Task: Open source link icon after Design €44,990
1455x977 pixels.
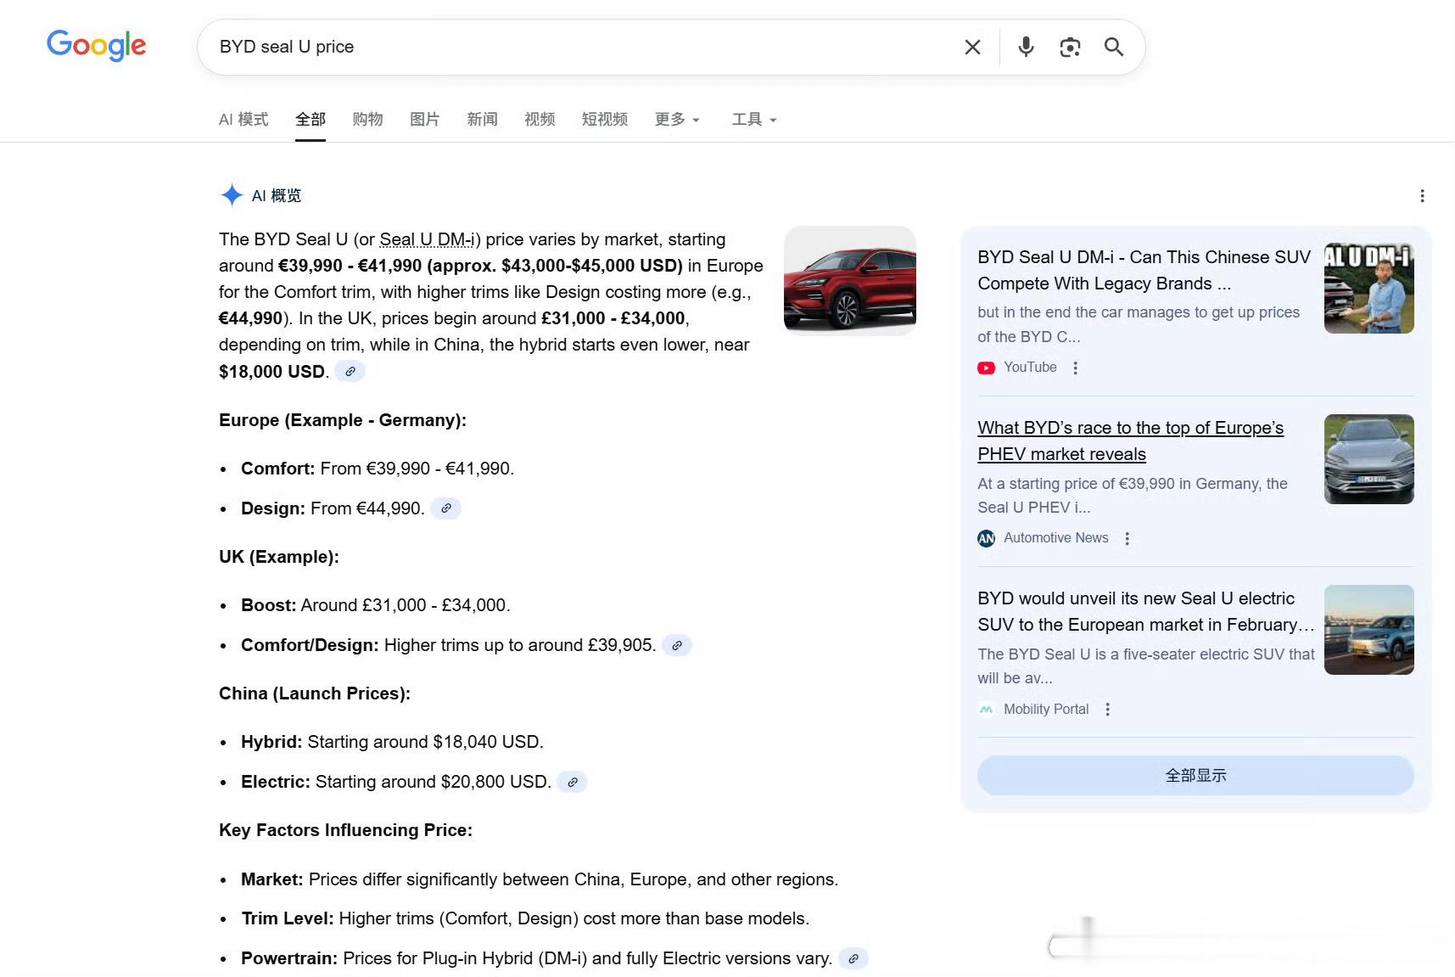Action: pos(445,508)
